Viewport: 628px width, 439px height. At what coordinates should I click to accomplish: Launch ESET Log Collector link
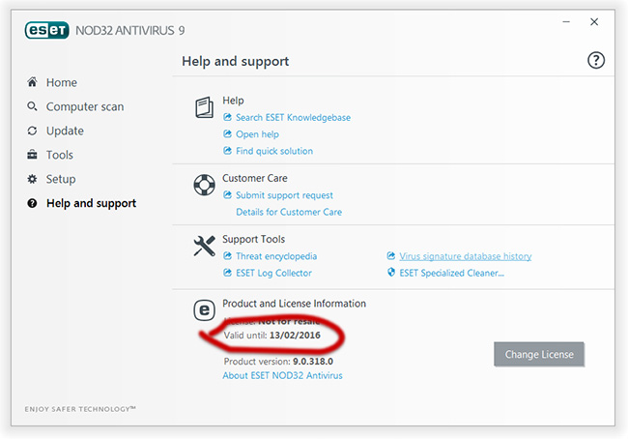pos(273,273)
